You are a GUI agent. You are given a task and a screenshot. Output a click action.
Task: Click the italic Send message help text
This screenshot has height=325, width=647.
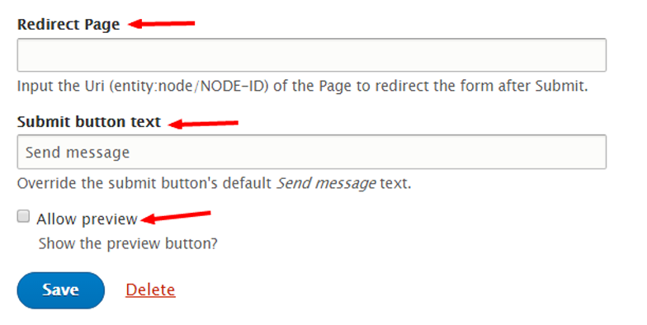pos(326,183)
